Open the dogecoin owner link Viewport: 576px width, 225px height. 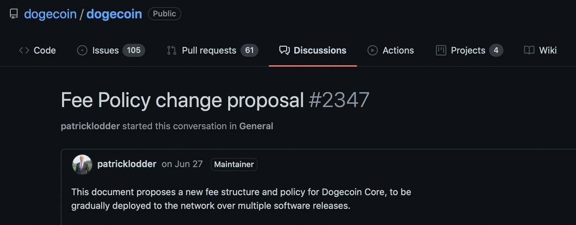click(50, 14)
